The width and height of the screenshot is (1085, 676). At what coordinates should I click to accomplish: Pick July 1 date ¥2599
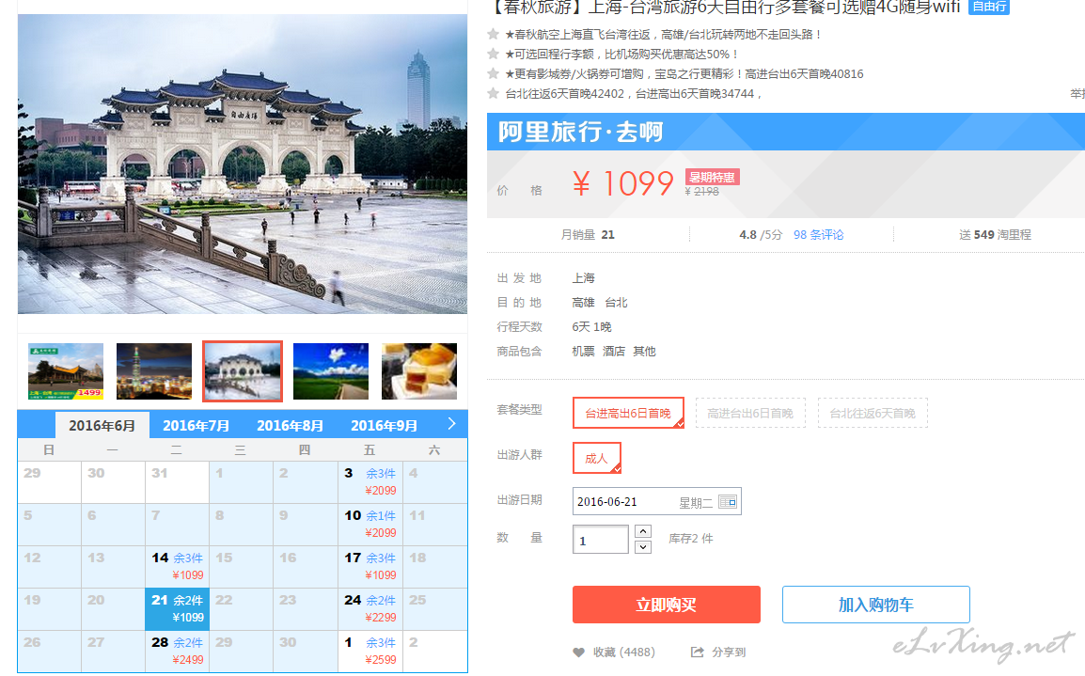[x=370, y=651]
